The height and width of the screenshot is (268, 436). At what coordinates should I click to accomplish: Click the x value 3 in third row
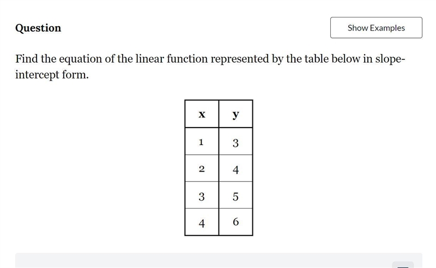[x=202, y=195]
